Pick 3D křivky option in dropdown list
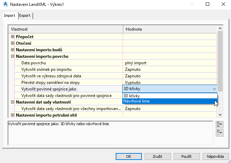Image resolution: width=231 pixels, height=163 pixels. [170, 96]
